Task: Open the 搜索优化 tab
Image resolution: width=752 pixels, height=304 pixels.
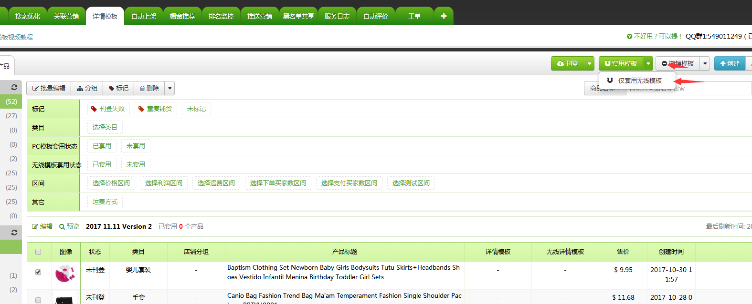Action: pos(28,16)
